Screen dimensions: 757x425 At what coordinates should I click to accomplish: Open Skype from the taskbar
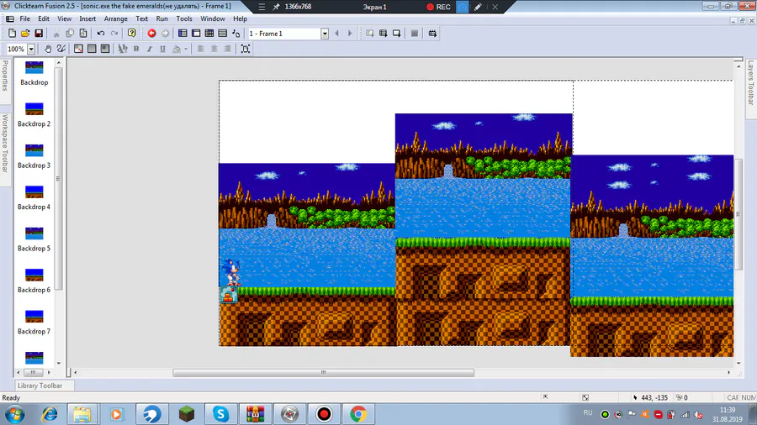(220, 414)
